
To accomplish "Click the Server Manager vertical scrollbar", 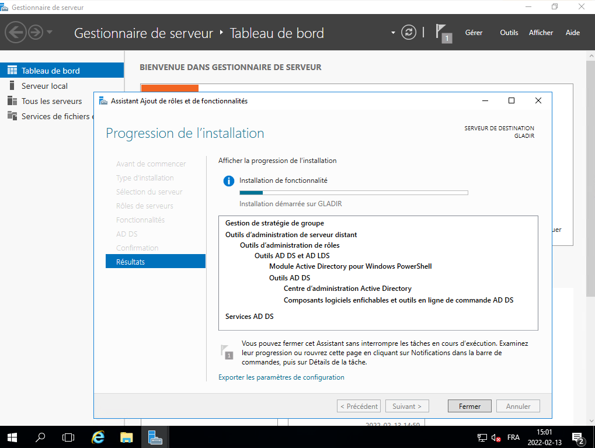I will click(591, 179).
